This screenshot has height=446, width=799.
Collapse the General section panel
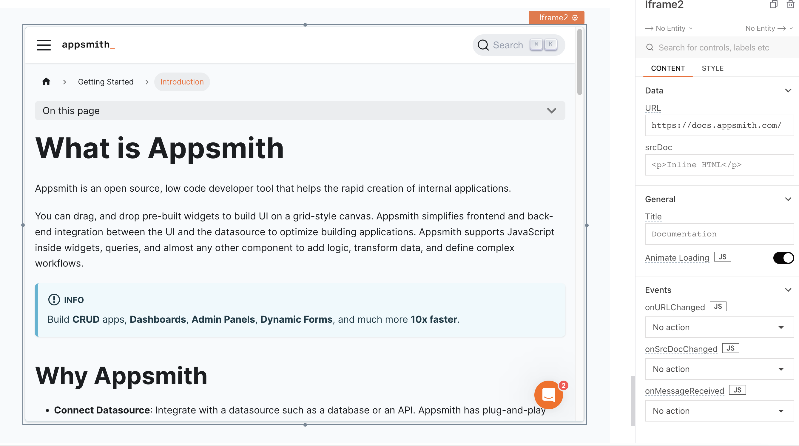[x=789, y=199]
